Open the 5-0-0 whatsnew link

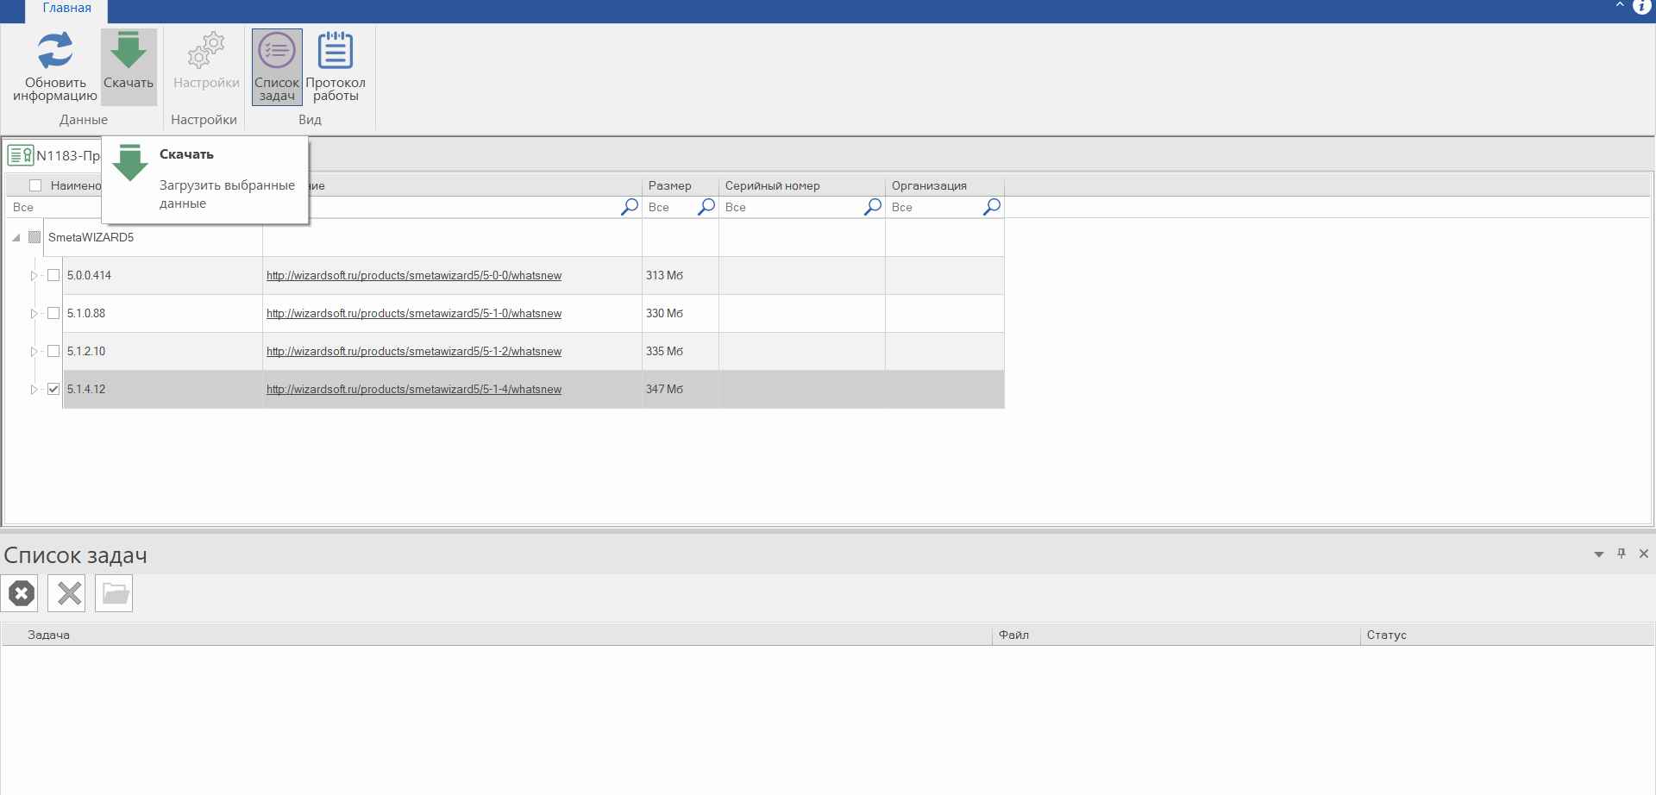click(x=414, y=276)
